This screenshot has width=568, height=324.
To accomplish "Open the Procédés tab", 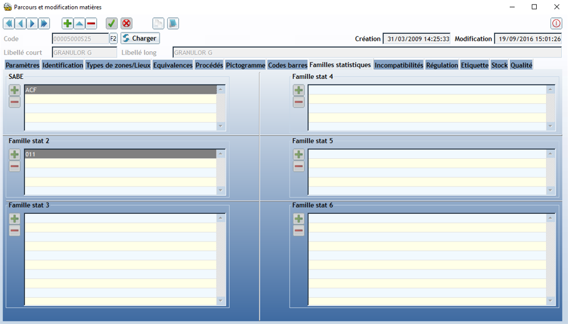I will pos(210,65).
